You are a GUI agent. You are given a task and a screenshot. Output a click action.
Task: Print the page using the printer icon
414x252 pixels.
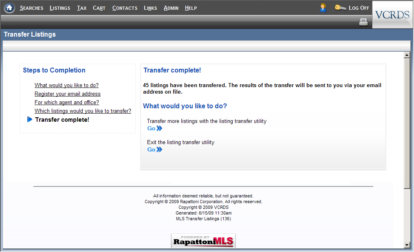[363, 22]
